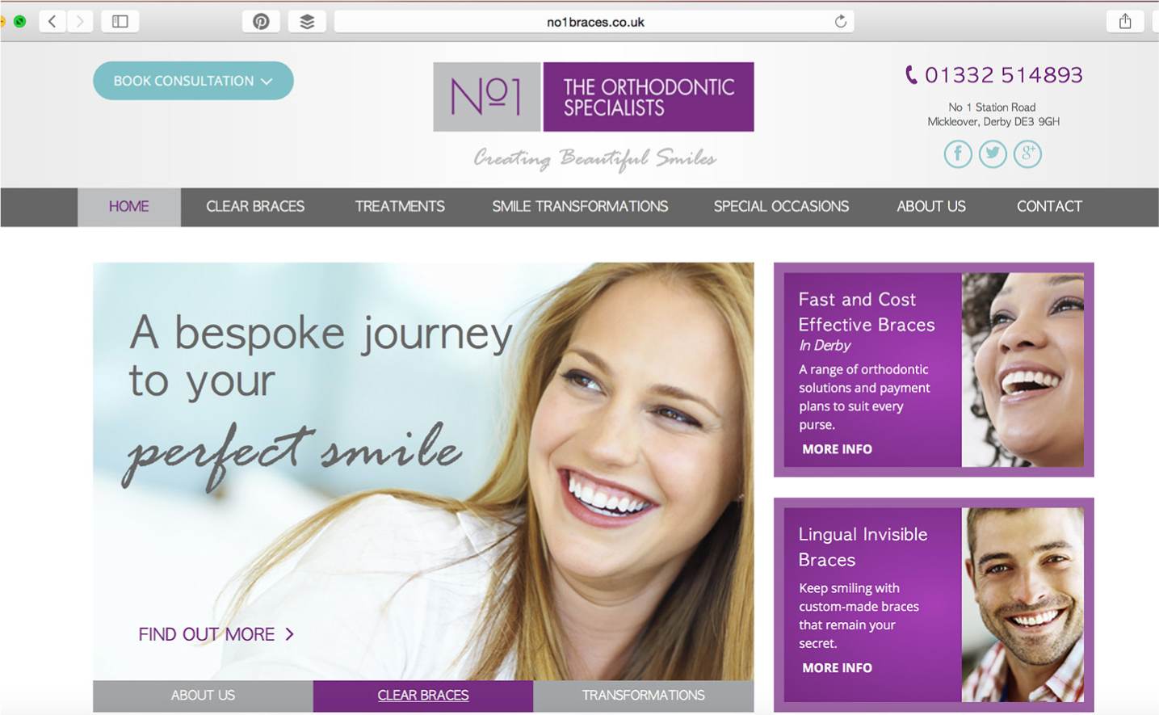Click the Buffer layers extension icon
The width and height of the screenshot is (1159, 715).
pos(307,22)
